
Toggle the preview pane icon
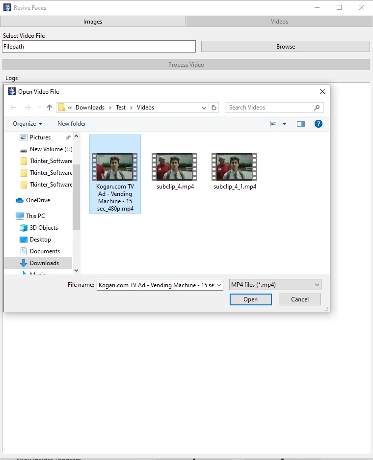[x=301, y=124]
